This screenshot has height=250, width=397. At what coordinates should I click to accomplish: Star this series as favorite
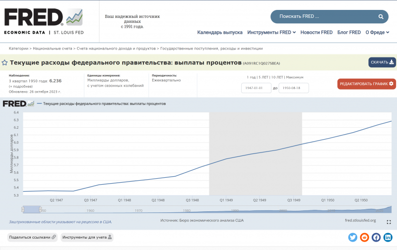point(4,63)
